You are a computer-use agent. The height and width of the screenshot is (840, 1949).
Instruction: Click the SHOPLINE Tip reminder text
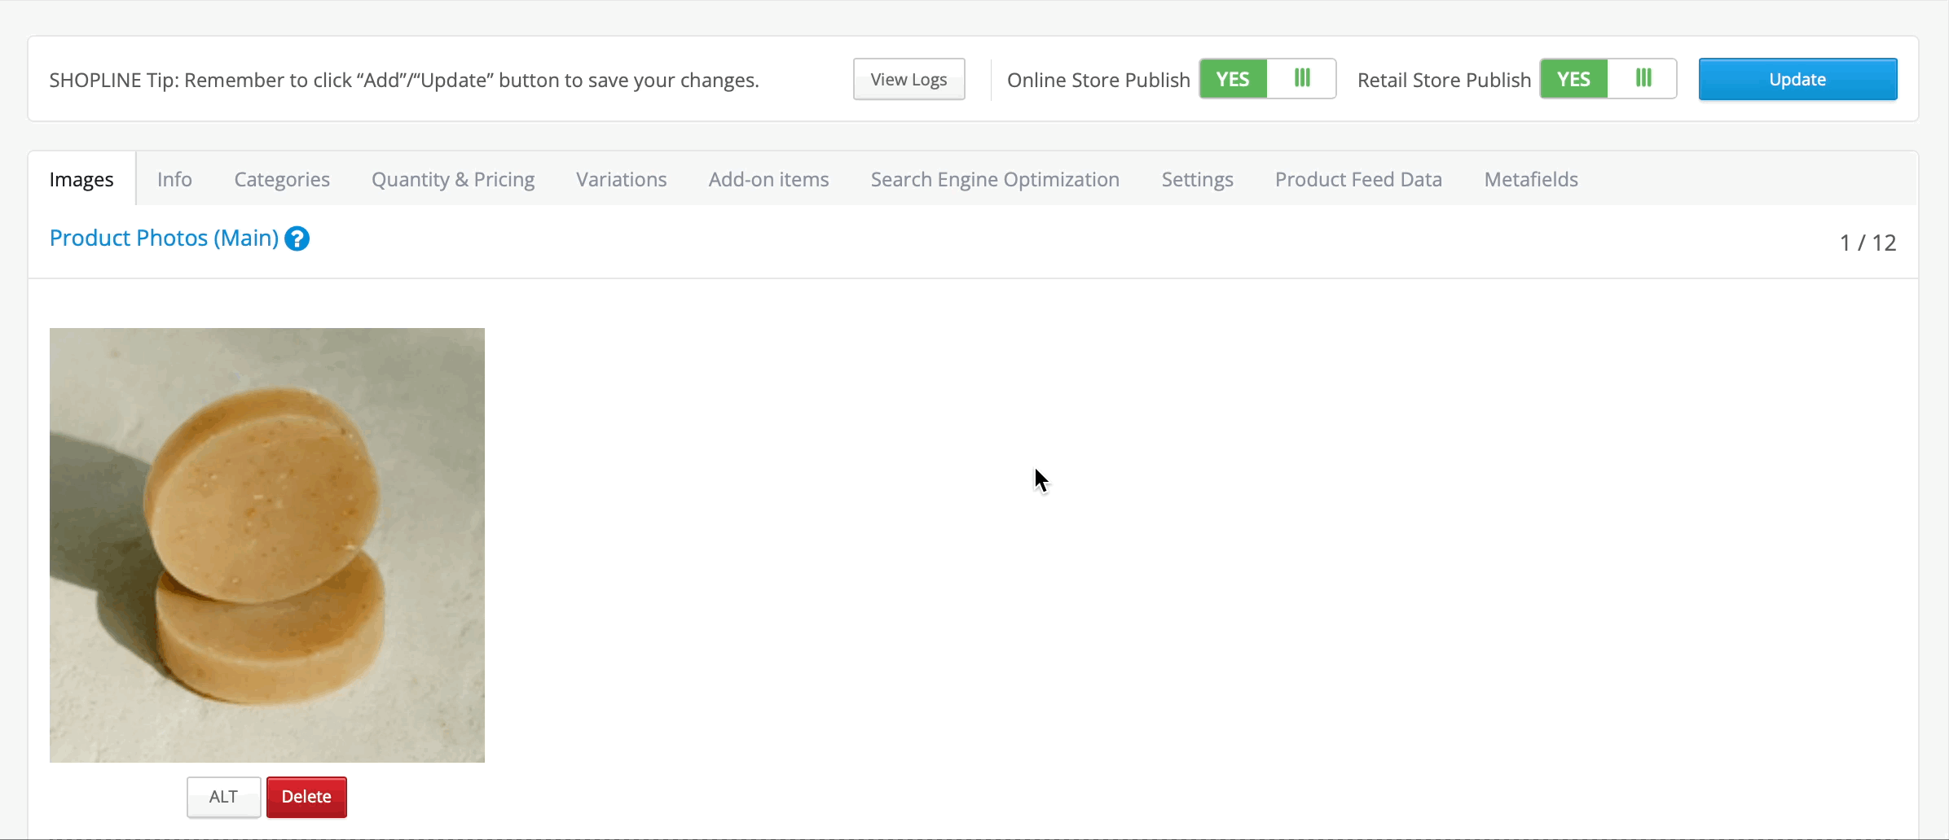404,80
